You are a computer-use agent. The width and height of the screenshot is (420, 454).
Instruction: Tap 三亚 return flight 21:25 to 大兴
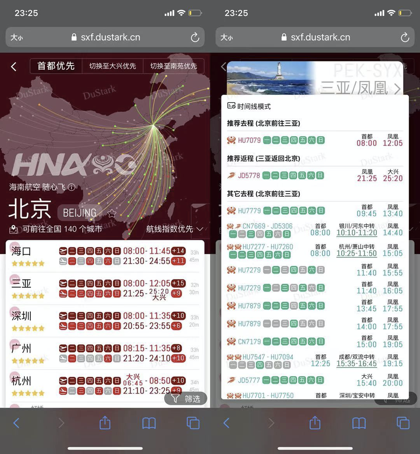pos(121,293)
